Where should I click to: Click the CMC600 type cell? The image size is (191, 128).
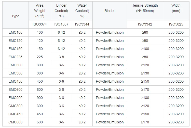15,122
